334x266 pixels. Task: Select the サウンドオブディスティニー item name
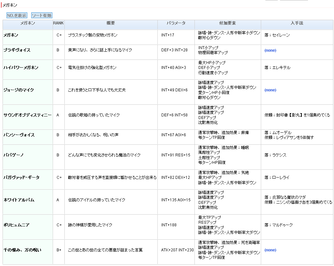tap(27, 115)
